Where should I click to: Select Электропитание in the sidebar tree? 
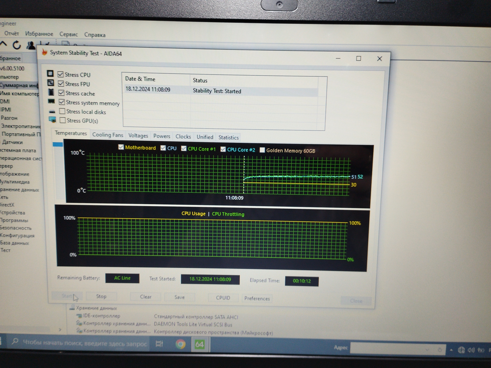tap(21, 126)
